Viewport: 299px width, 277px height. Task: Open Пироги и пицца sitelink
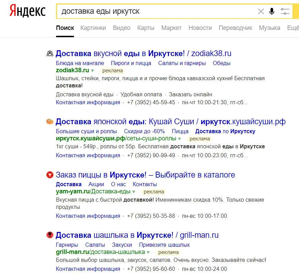[131, 63]
